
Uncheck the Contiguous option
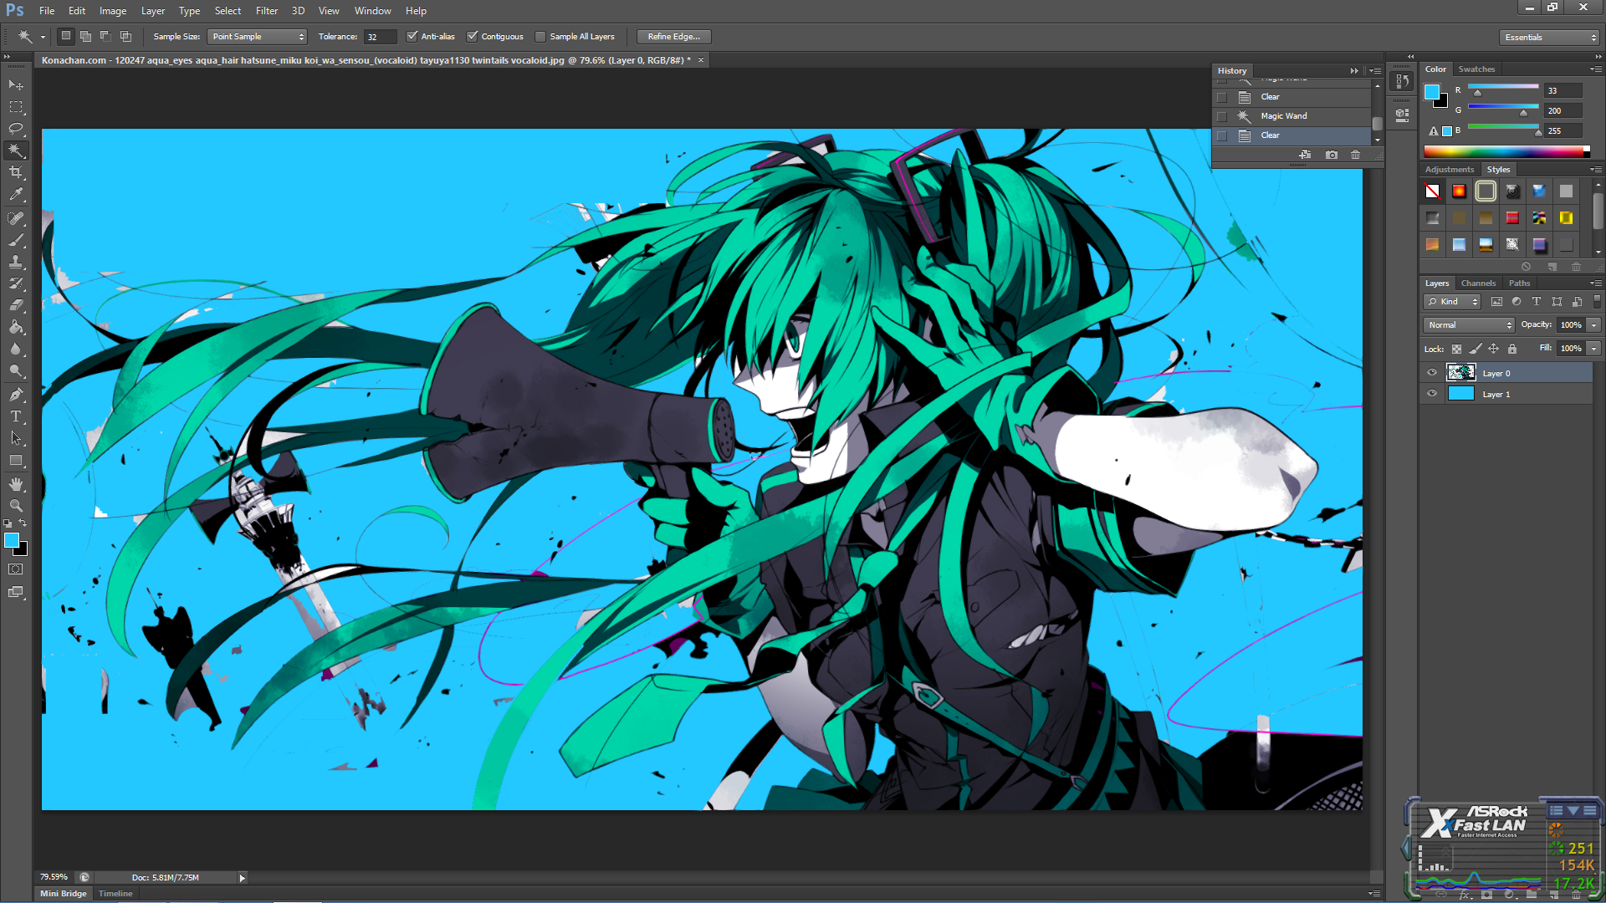[x=473, y=37]
